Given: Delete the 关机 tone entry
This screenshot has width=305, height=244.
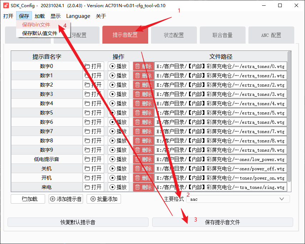Looking at the screenshot, I should (x=143, y=169).
